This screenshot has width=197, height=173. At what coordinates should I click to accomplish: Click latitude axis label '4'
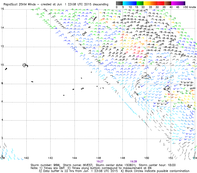click(2, 120)
